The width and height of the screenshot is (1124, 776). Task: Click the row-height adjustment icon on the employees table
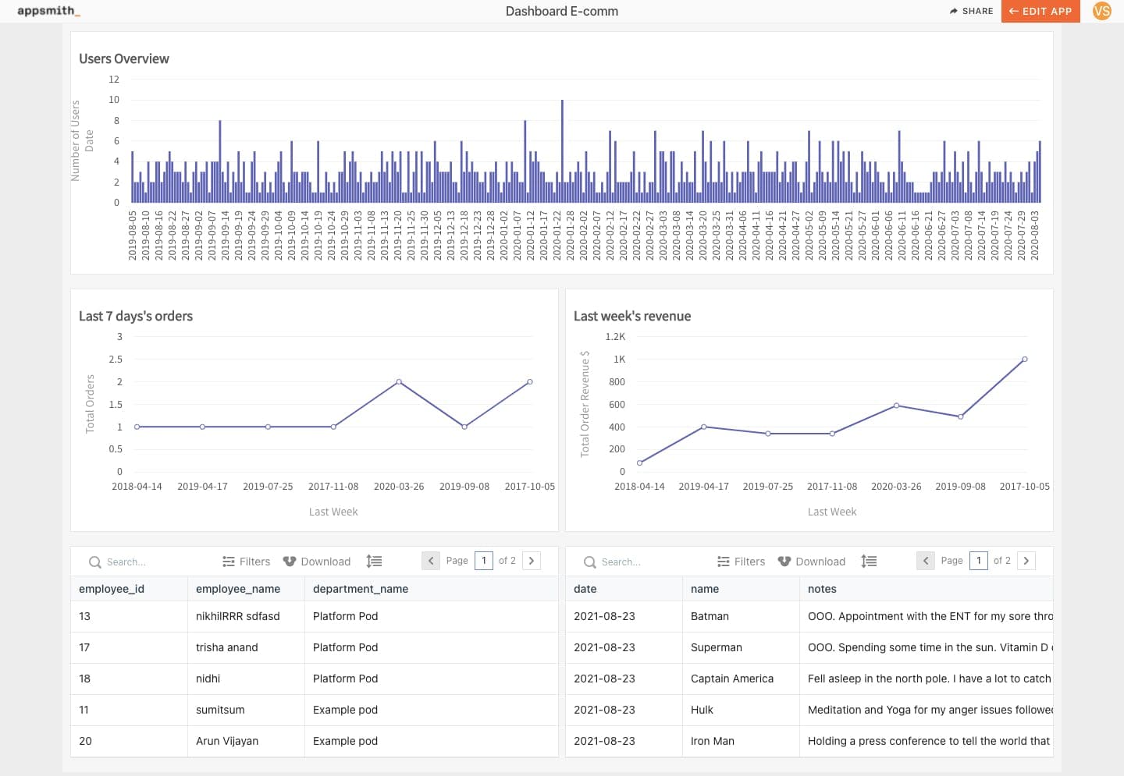(374, 561)
